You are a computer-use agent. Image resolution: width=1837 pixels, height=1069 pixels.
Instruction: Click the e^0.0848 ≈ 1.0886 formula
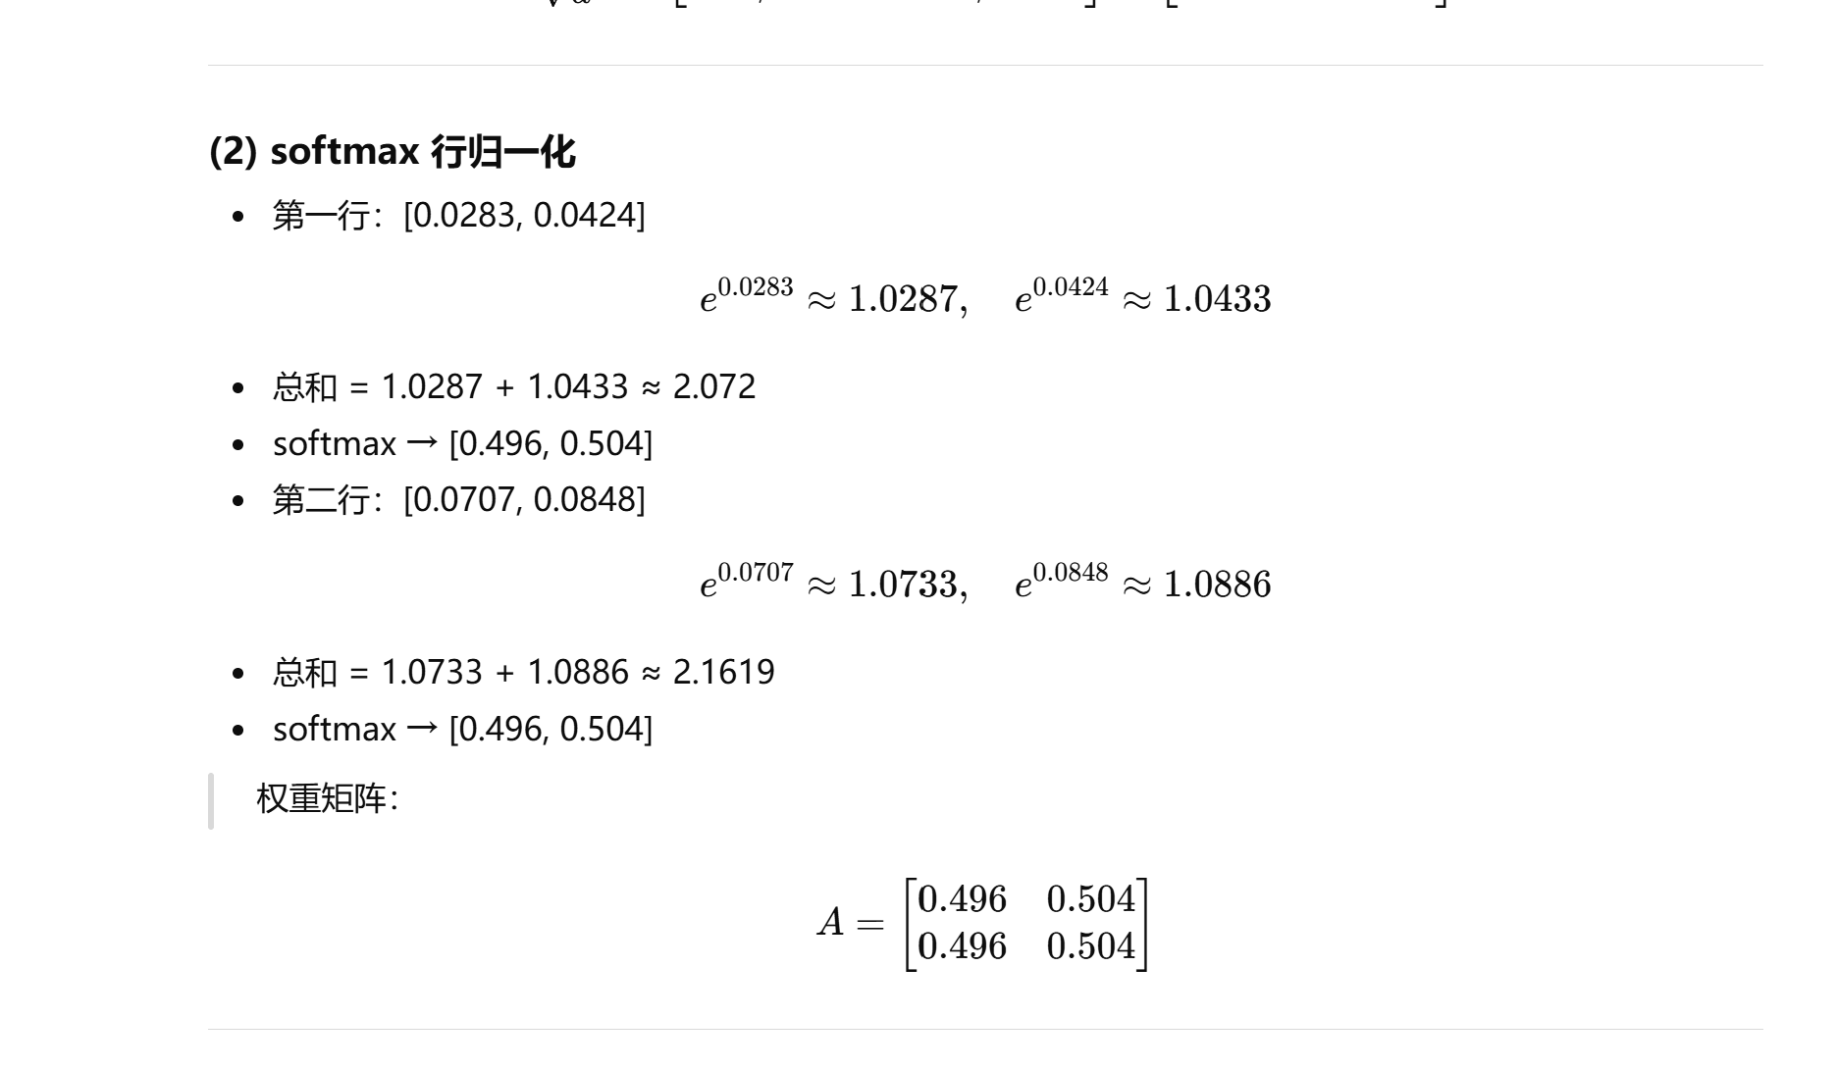pos(1143,583)
